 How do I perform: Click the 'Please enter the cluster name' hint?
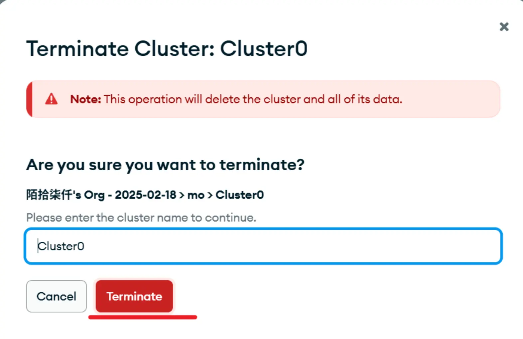coord(141,217)
